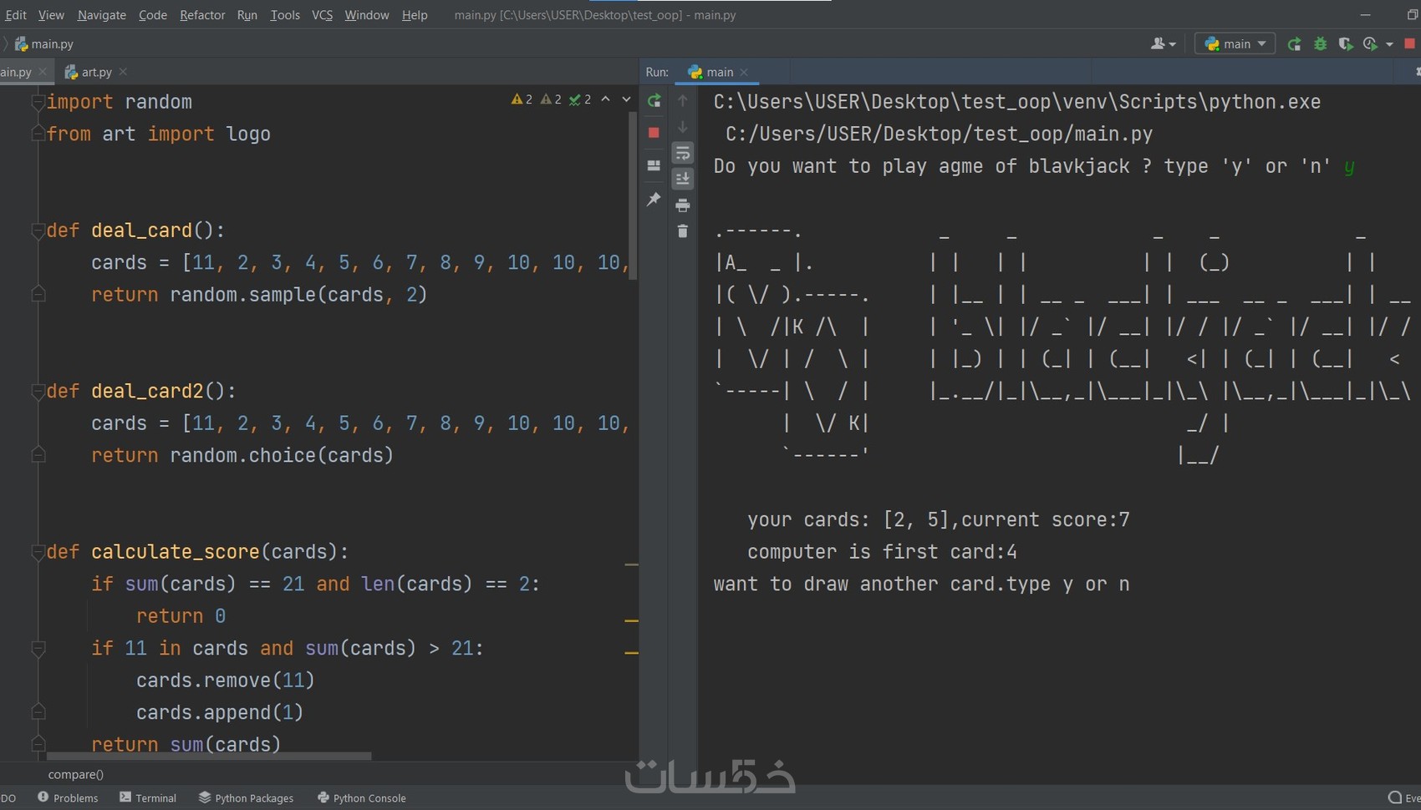Viewport: 1421px width, 810px height.
Task: Open the Run menu
Action: [x=247, y=15]
